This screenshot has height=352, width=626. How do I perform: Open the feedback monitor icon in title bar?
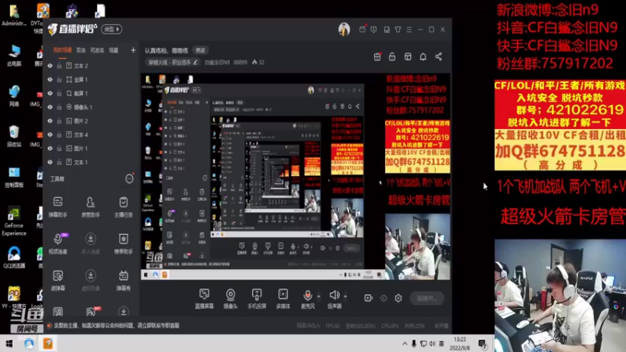374,30
